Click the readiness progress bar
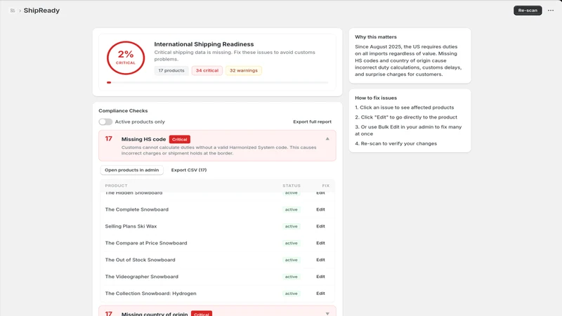Viewport: 562px width, 316px height. click(217, 82)
